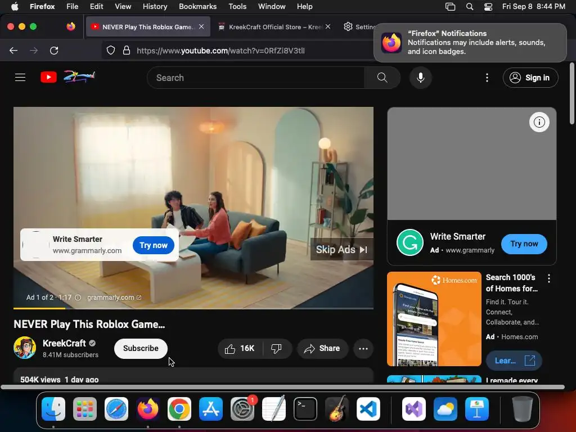
Task: Share the video
Action: click(322, 348)
